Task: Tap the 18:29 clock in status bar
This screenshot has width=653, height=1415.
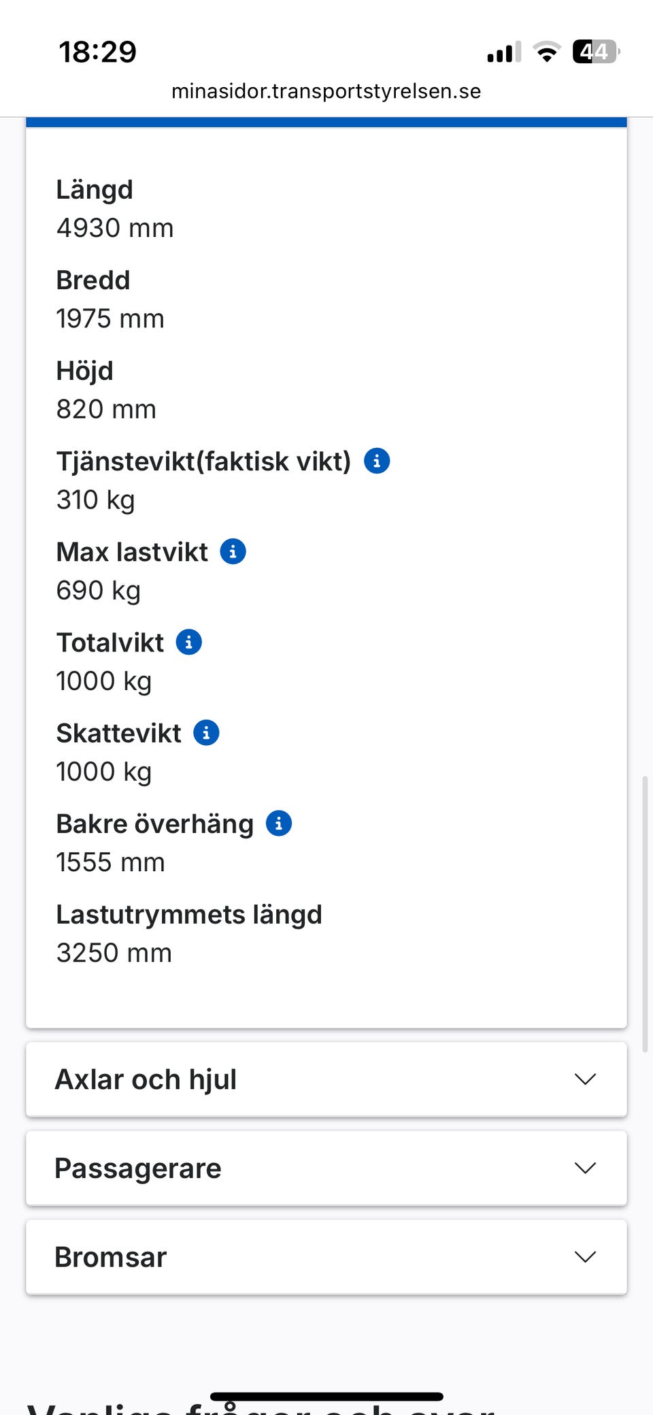Action: pos(98,52)
